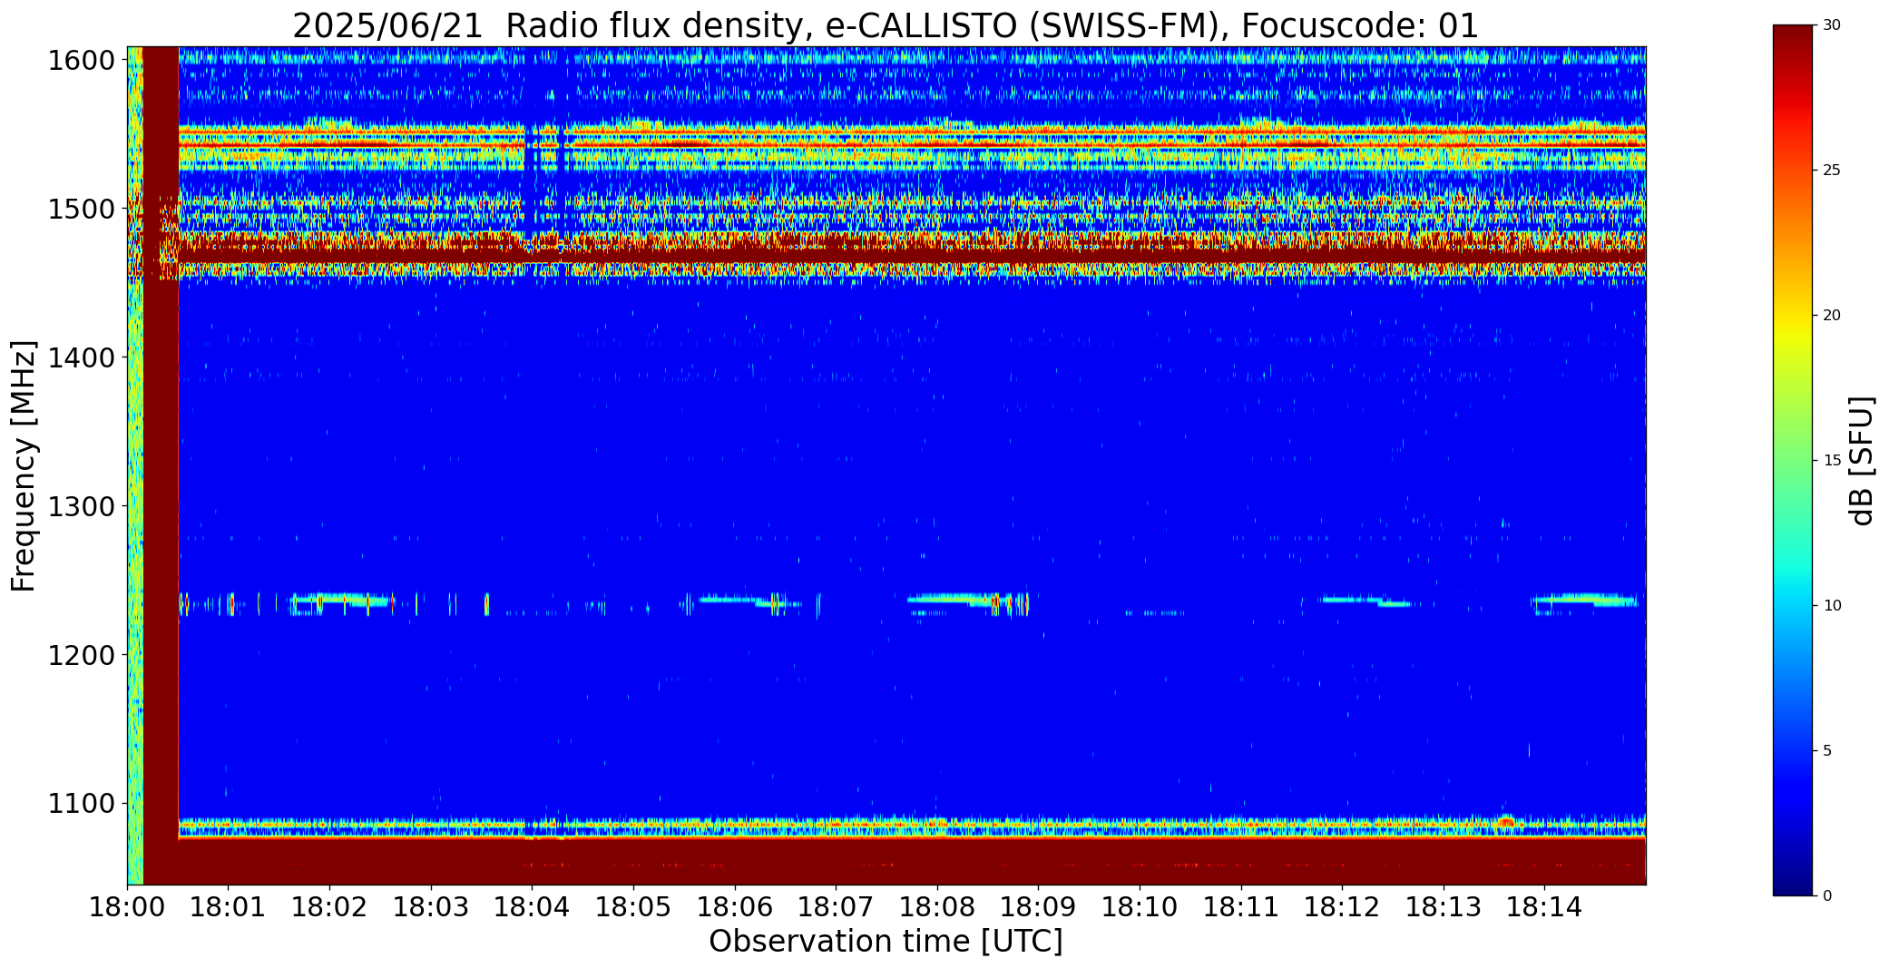Click the 18:02 time tick label
1889x968 pixels.
tap(329, 907)
